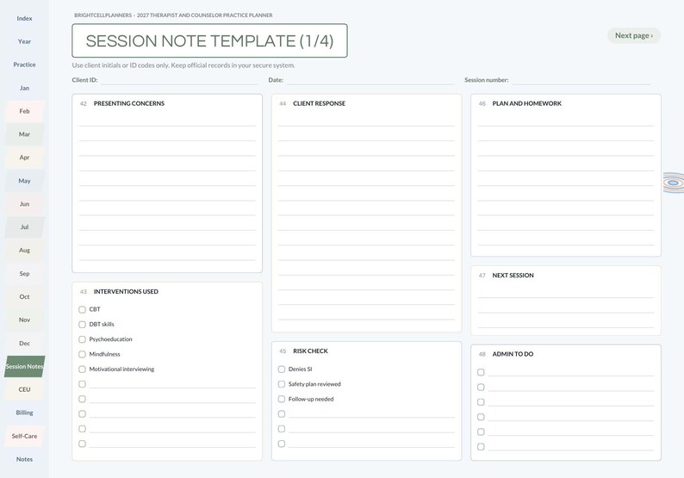The height and width of the screenshot is (478, 684).
Task: Click the Client ID input line
Action: 179,80
